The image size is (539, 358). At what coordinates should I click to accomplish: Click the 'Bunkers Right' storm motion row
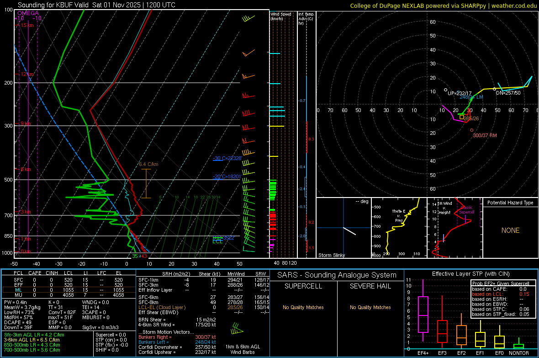click(177, 337)
